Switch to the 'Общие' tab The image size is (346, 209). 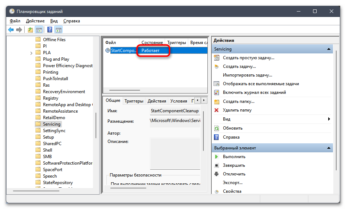click(x=113, y=100)
